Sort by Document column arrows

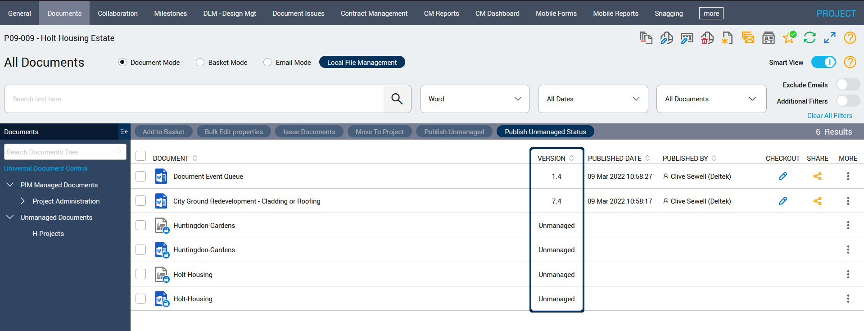coord(195,158)
